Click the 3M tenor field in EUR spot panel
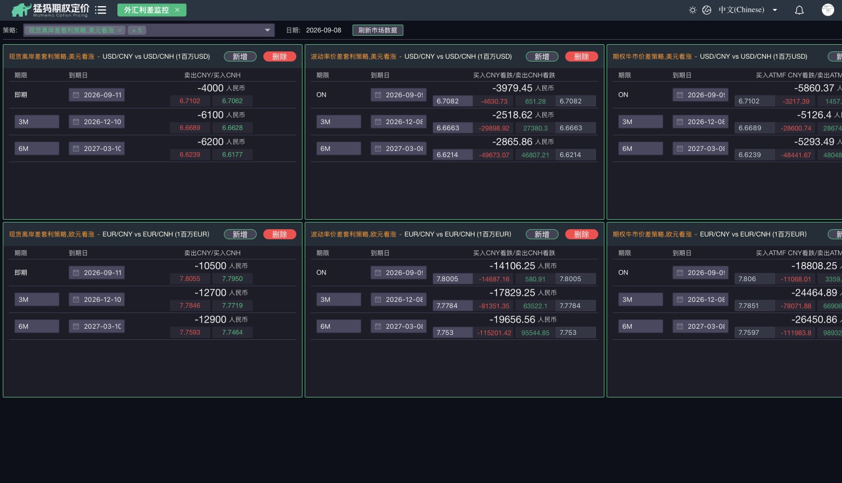The width and height of the screenshot is (842, 483). (x=37, y=300)
